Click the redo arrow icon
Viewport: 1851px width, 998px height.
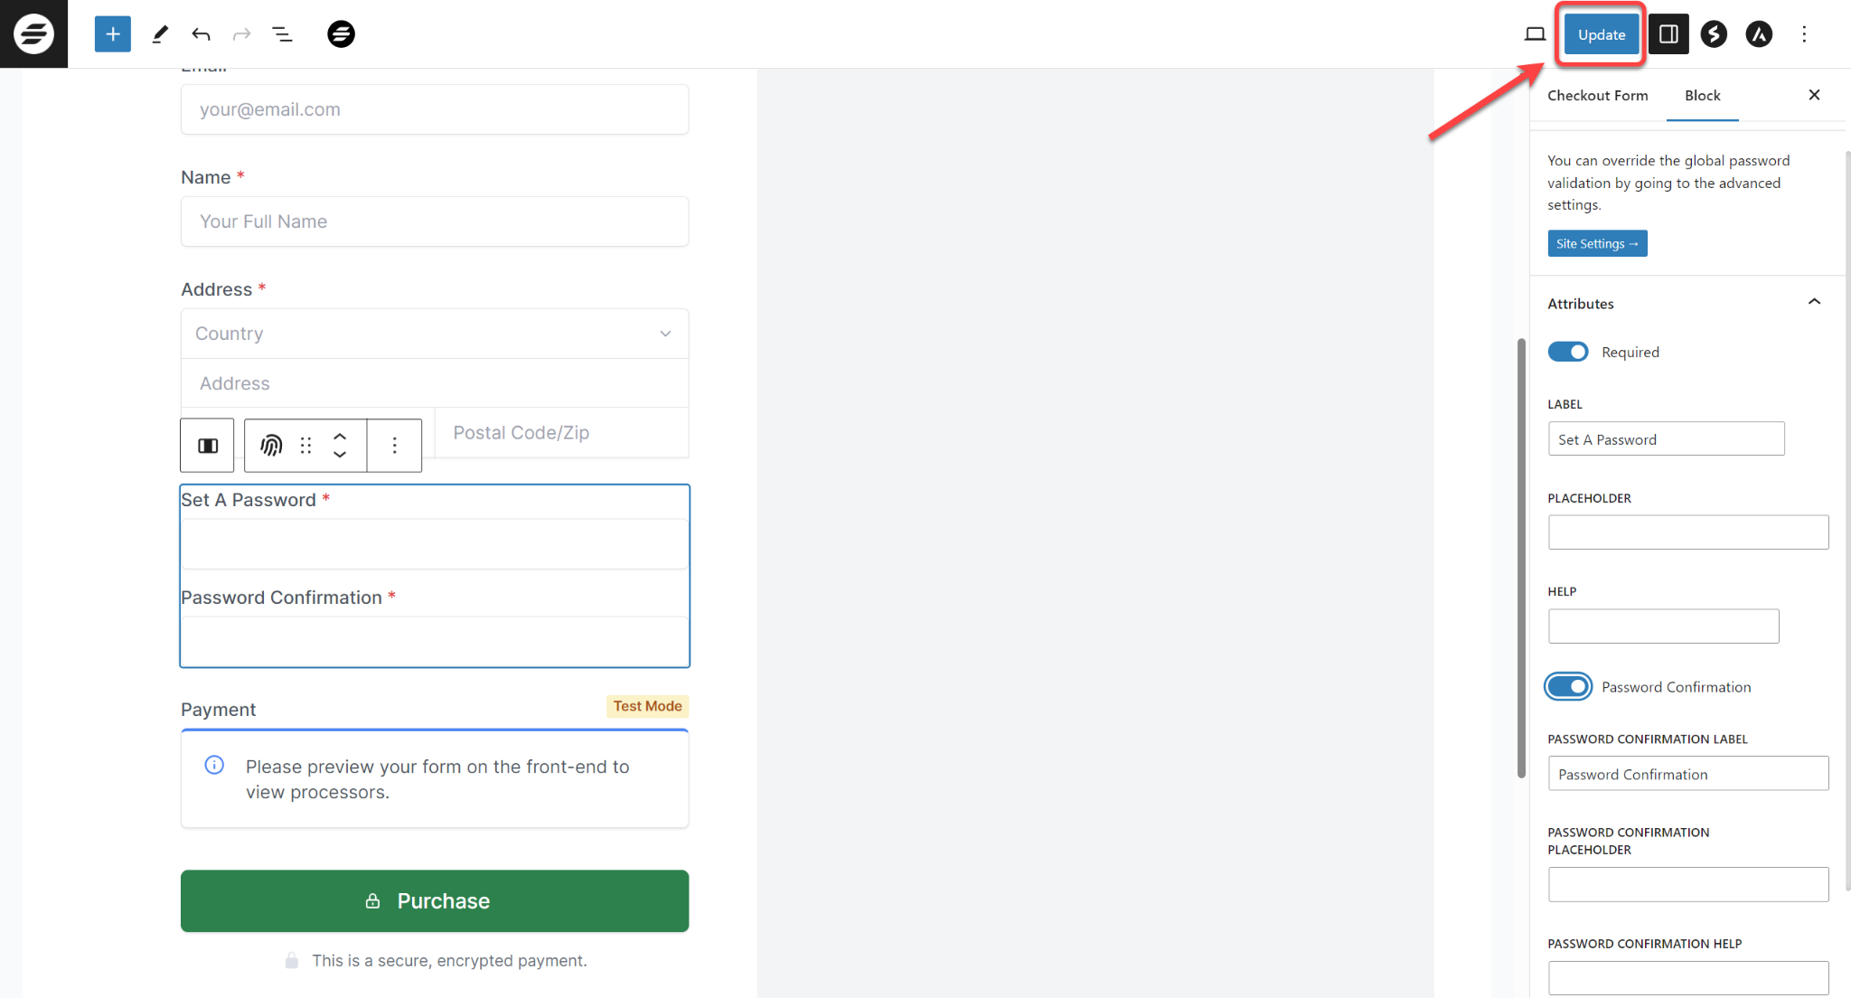tap(242, 34)
